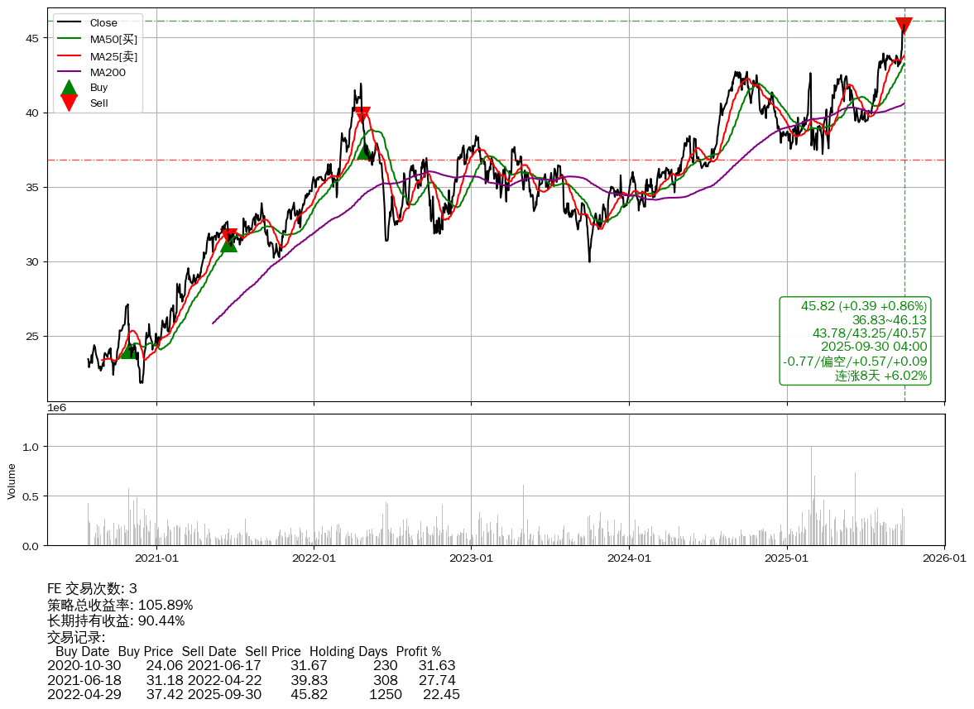
Task: Click the red Sell triangle in the legend
Action: coord(70,103)
